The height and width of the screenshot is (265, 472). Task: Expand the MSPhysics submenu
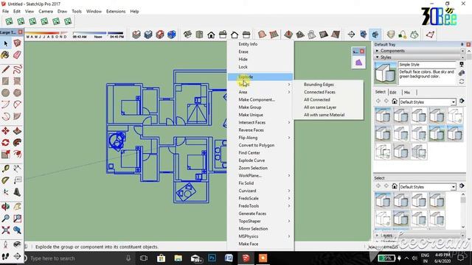pyautogui.click(x=288, y=236)
